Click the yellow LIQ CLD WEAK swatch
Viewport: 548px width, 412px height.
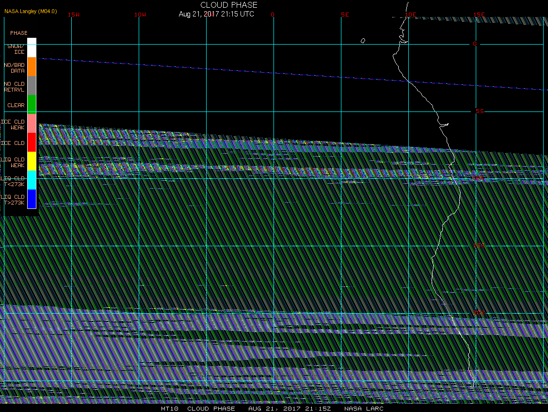pos(32,161)
